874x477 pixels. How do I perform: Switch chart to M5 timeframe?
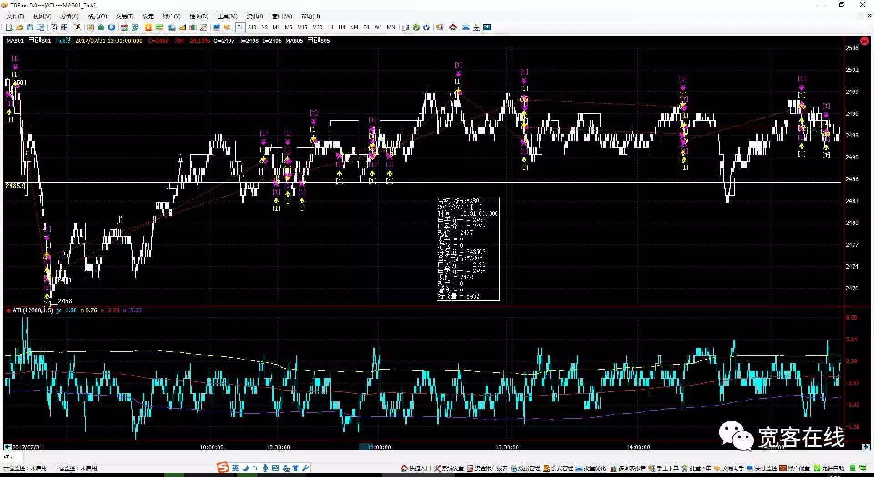click(x=288, y=27)
